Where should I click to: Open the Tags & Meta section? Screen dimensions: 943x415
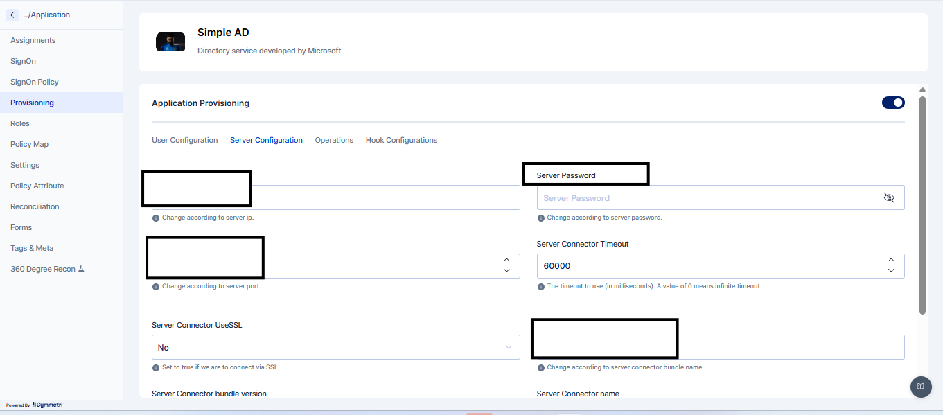tap(32, 248)
